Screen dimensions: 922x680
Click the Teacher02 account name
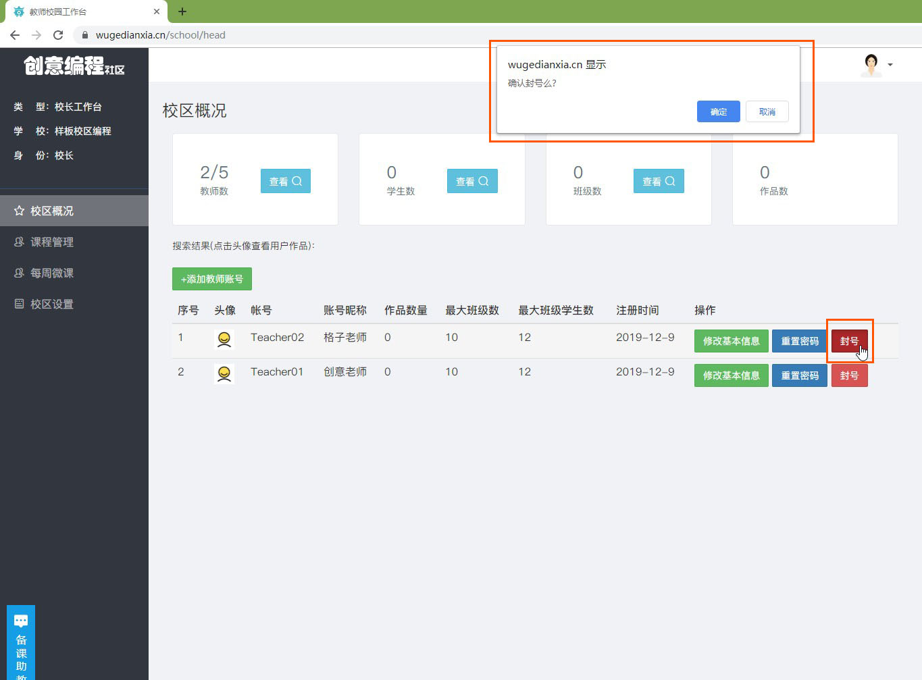click(277, 337)
